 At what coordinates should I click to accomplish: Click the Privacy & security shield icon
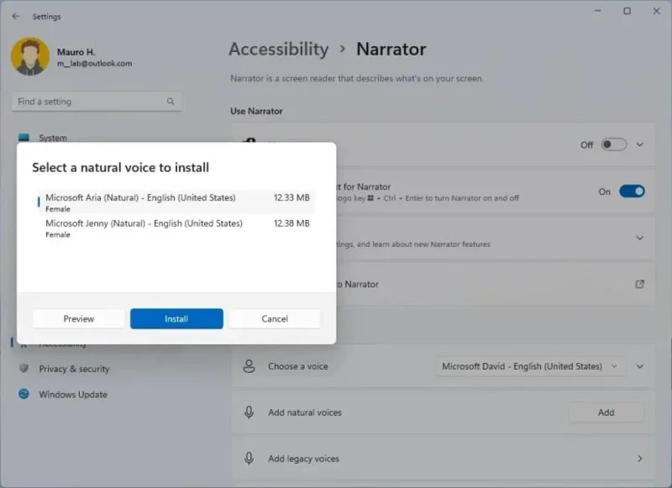point(24,369)
